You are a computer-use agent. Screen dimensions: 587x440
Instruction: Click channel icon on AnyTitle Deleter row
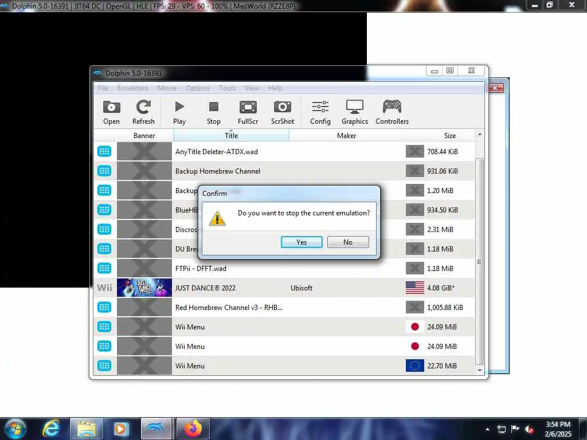[x=104, y=151]
